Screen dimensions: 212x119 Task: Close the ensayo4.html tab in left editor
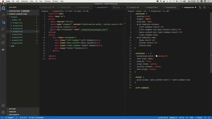(x=109, y=7)
